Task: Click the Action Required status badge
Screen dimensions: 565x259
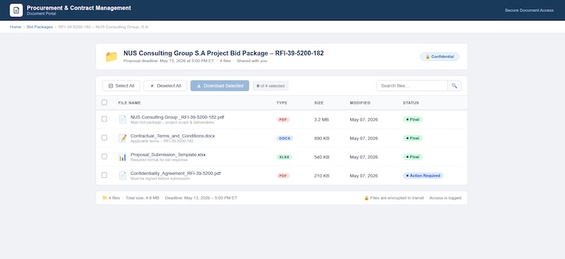Action: 423,176
